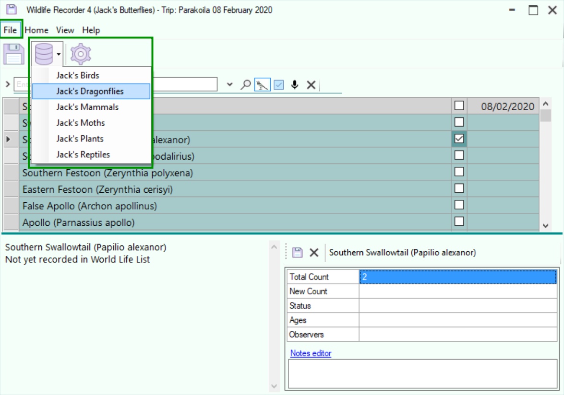Click the row header of the False Apollo row
Viewport: 564px width, 395px height.
click(x=11, y=206)
